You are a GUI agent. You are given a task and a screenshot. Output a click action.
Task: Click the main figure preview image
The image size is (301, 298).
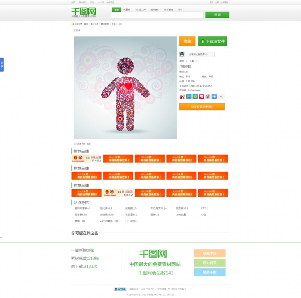pos(125,88)
